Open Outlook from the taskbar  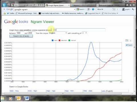(19, 99)
